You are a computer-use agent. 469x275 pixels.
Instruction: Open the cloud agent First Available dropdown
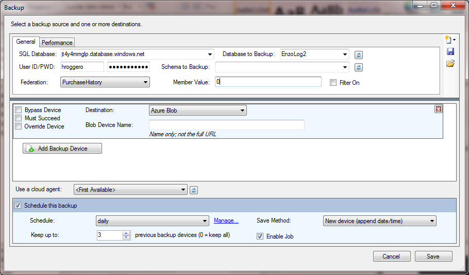coord(130,190)
